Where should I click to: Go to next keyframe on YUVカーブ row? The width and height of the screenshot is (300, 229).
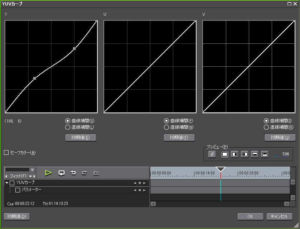145,183
